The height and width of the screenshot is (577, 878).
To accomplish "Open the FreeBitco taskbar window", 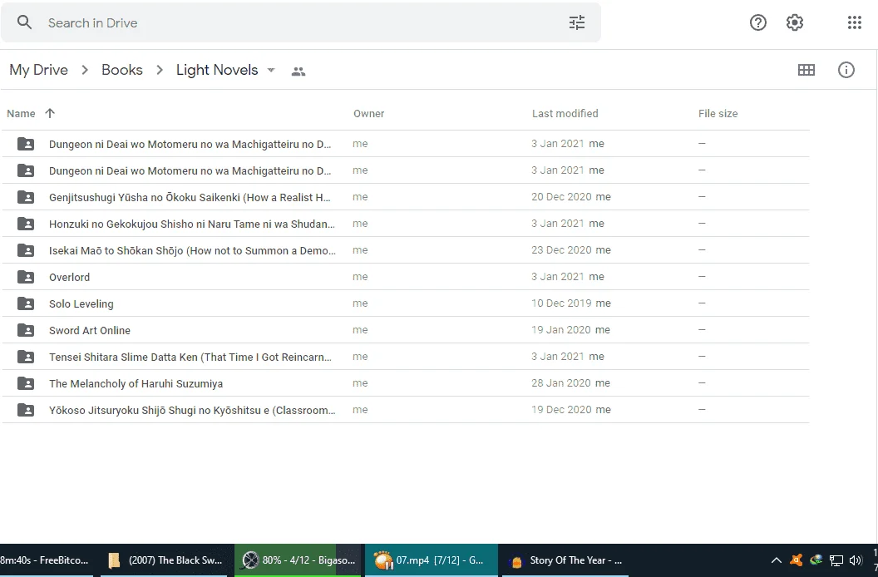I will tap(46, 560).
